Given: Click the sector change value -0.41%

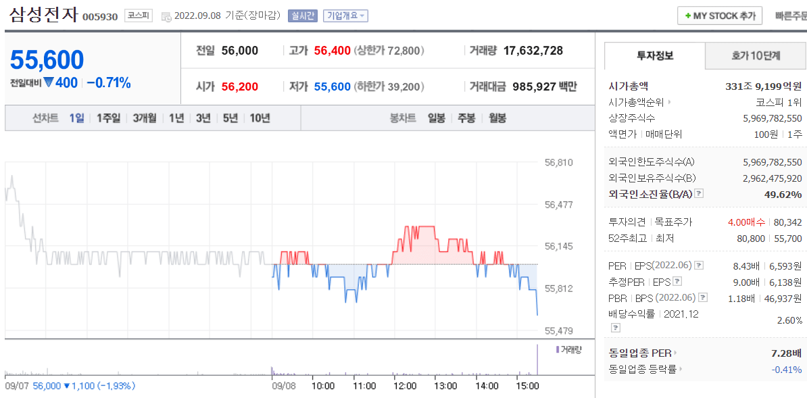Looking at the screenshot, I should 787,369.
